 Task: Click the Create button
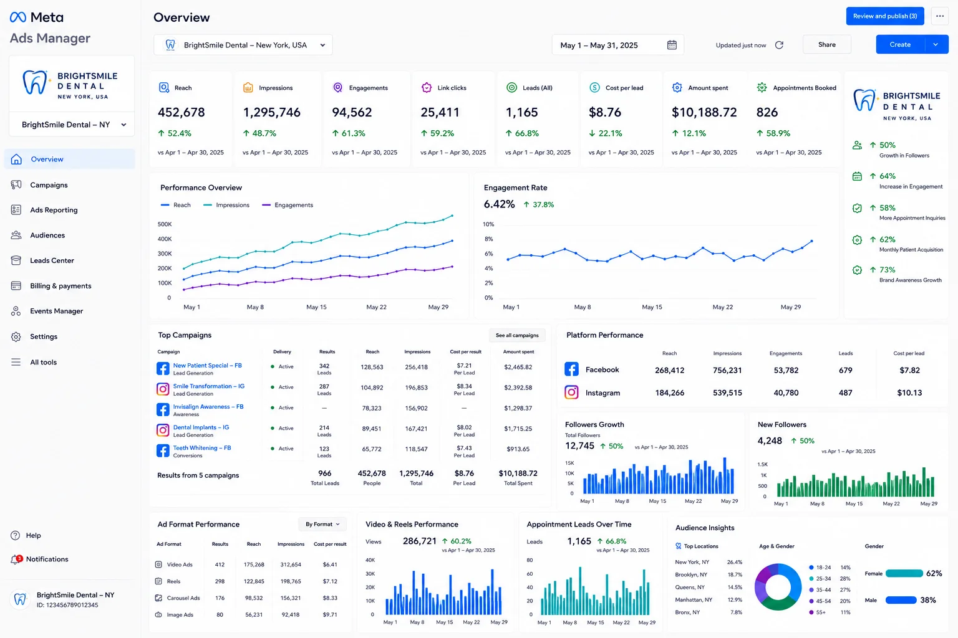900,45
